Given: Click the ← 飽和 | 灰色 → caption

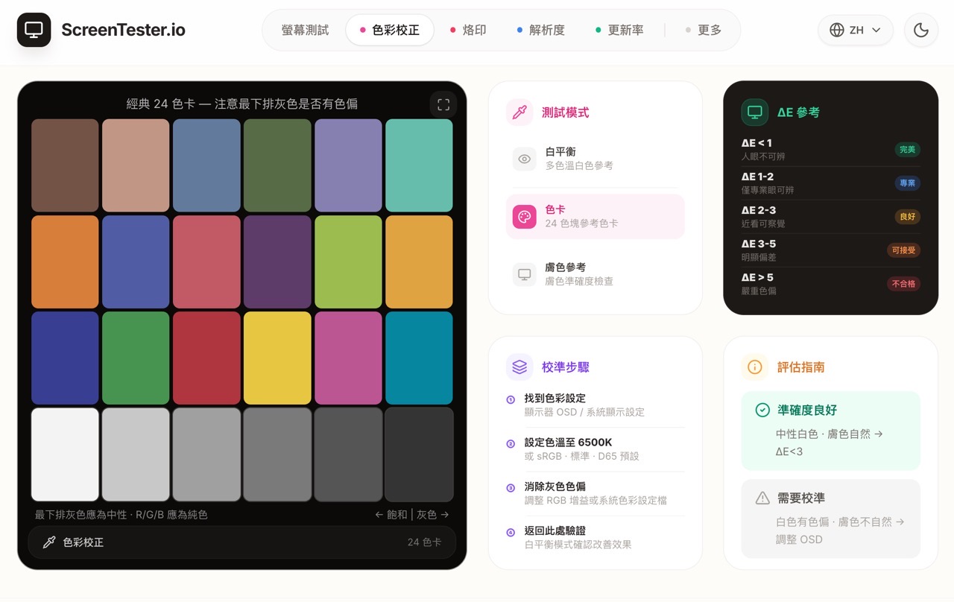Looking at the screenshot, I should tap(412, 515).
